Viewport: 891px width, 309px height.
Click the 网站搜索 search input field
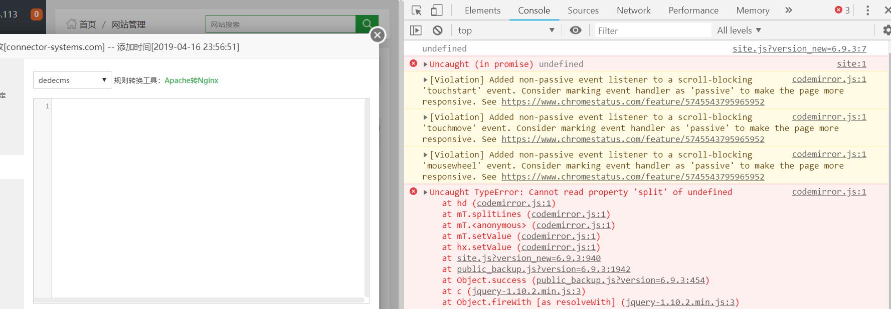tap(281, 24)
